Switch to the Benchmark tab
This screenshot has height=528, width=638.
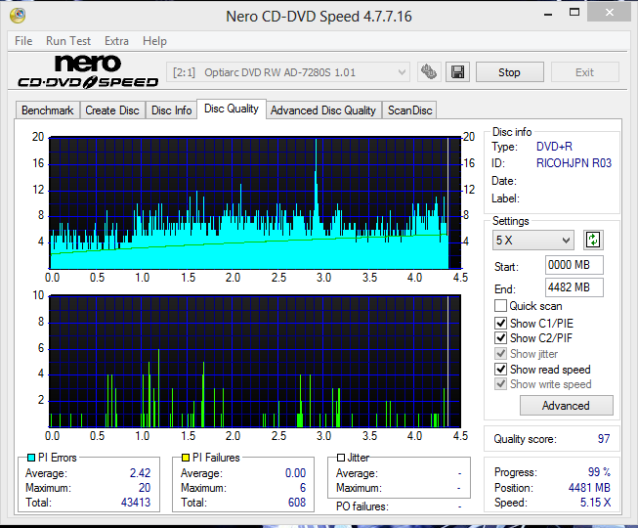click(47, 110)
